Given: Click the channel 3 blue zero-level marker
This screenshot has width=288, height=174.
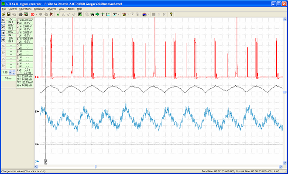Looking at the screenshot, I should click(37, 161).
